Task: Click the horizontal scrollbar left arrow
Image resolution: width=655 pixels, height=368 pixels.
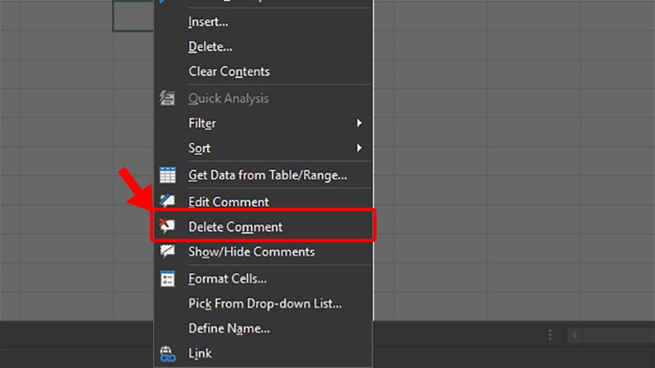Action: coord(575,335)
